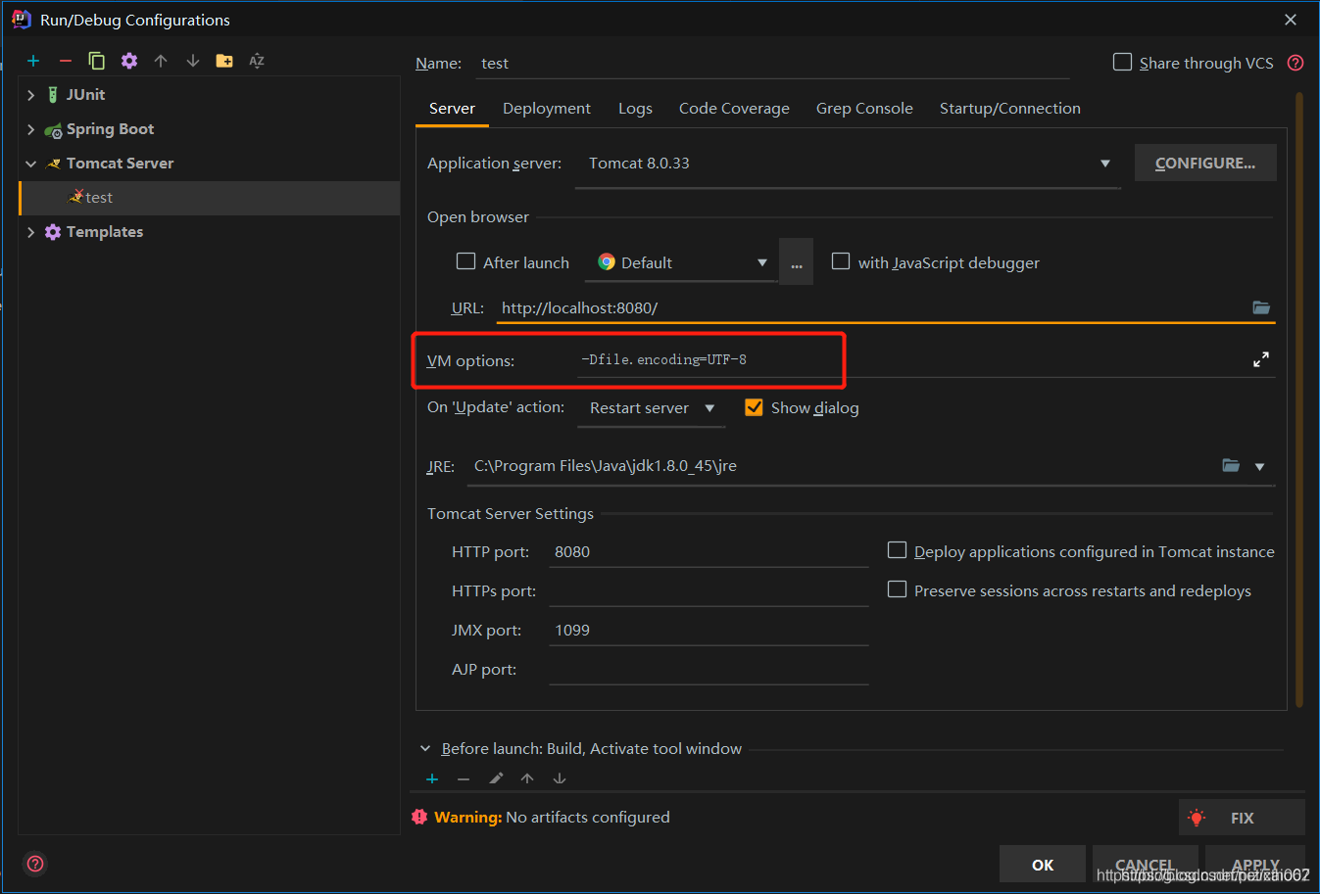Open dialog help question mark icon
Viewport: 1320px width, 894px height.
tap(35, 864)
